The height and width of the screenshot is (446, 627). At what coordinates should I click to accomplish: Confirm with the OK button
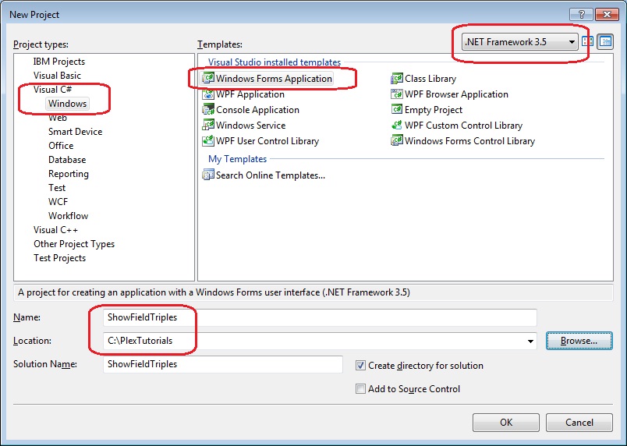[x=506, y=422]
